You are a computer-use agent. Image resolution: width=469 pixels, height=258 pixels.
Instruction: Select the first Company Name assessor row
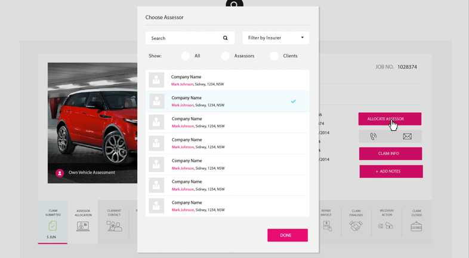click(227, 80)
